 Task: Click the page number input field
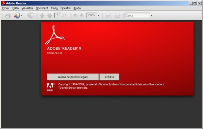[58, 16]
